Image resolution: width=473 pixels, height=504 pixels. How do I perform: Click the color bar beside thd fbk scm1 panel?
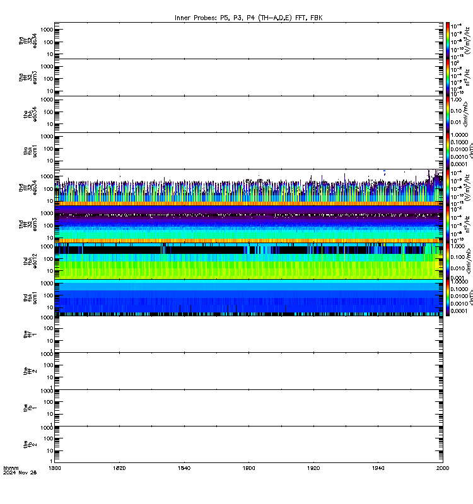(448, 297)
